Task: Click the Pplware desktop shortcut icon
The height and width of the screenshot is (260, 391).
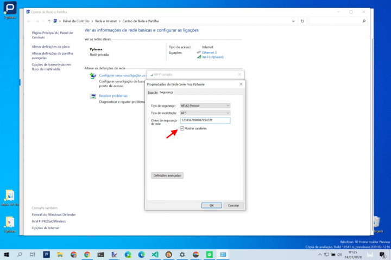Action: [x=10, y=9]
